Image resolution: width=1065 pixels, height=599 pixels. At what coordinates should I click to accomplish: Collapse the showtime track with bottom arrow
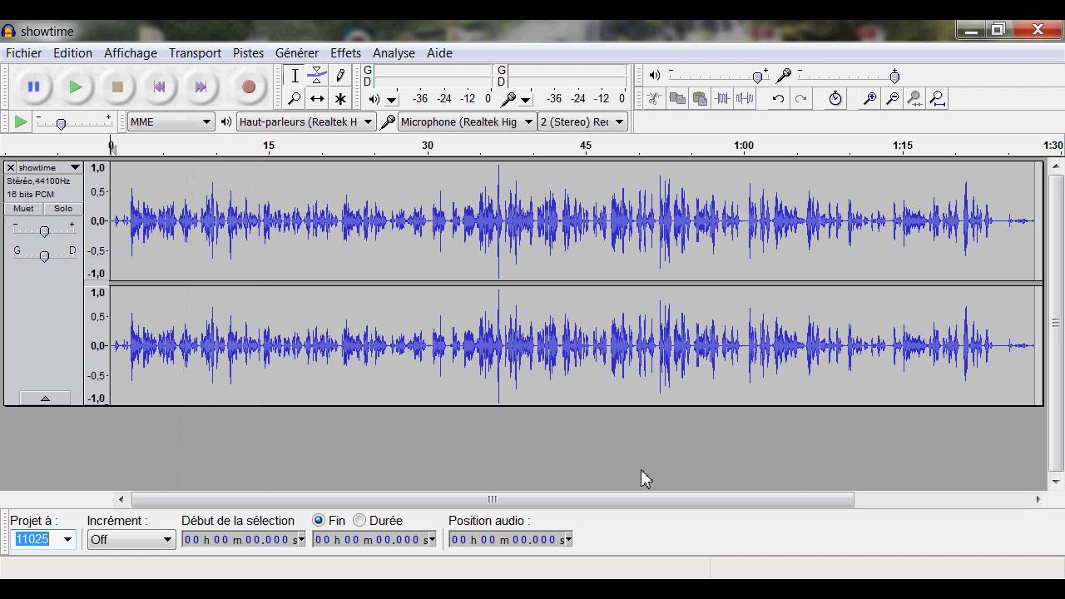point(45,399)
